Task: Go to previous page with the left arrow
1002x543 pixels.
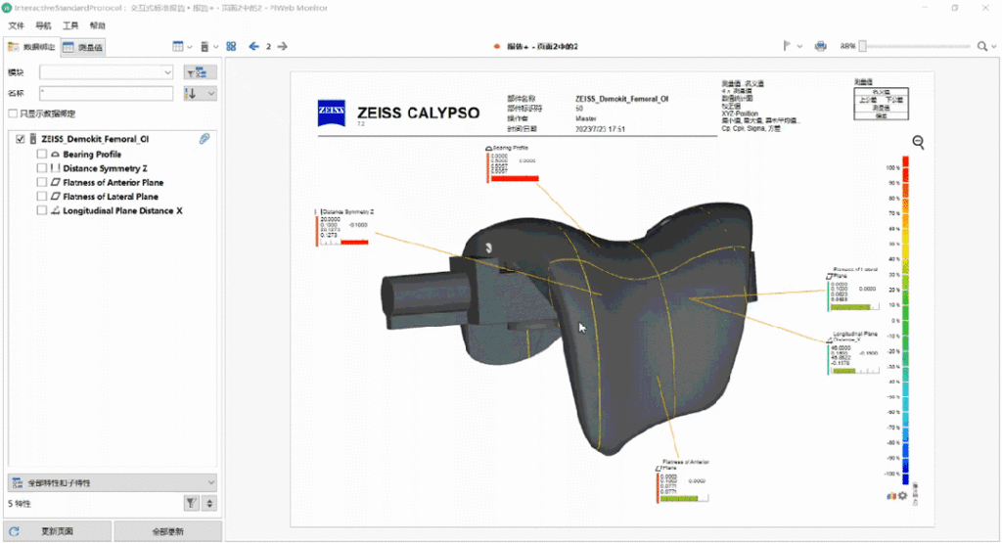Action: 254,46
